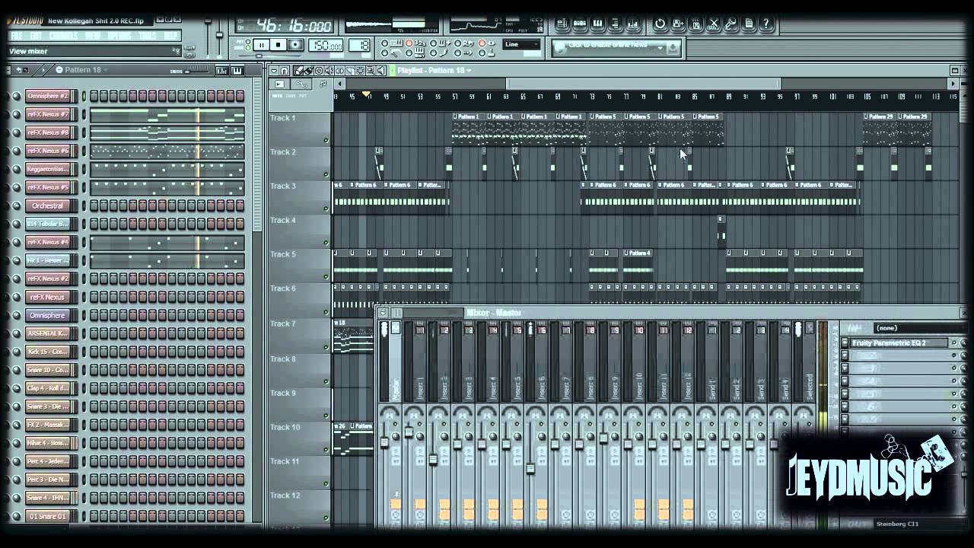The height and width of the screenshot is (548, 974).
Task: Select the playlist Delete tool
Action: click(319, 70)
